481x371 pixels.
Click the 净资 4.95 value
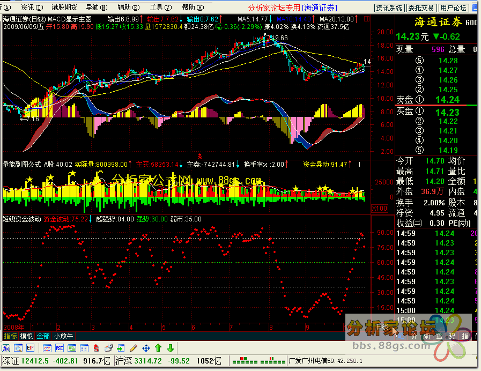coord(437,213)
